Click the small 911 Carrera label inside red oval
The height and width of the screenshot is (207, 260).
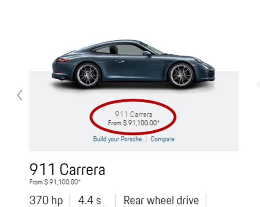click(x=134, y=114)
